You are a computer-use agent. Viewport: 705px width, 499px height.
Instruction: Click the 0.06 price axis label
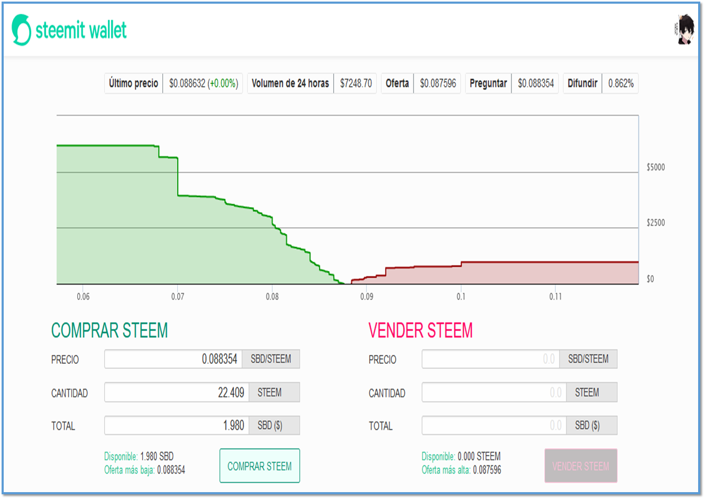[x=83, y=297]
